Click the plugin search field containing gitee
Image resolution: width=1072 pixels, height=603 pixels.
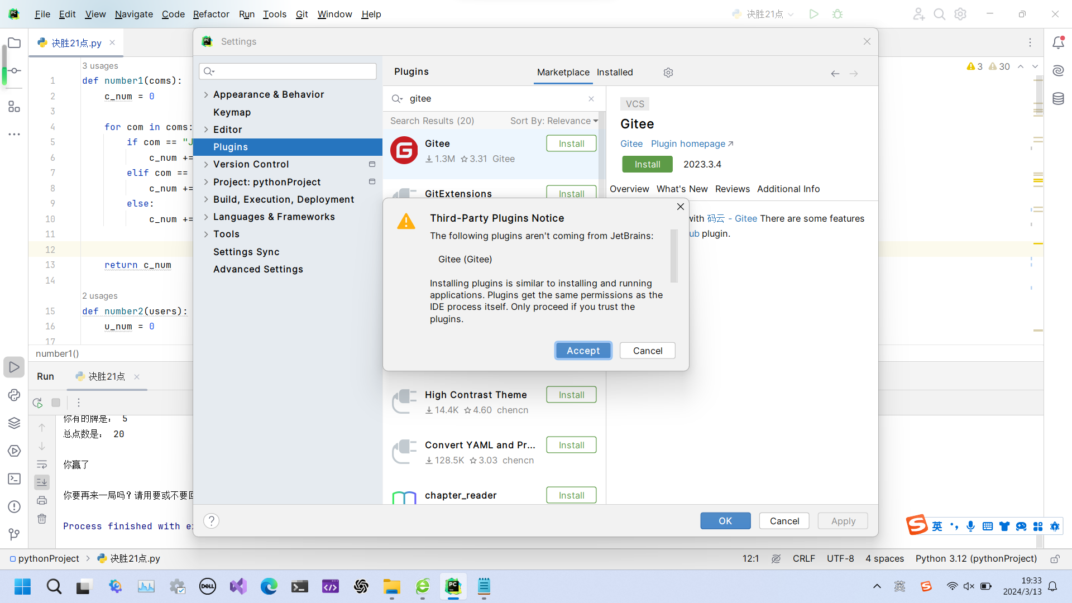[494, 99]
